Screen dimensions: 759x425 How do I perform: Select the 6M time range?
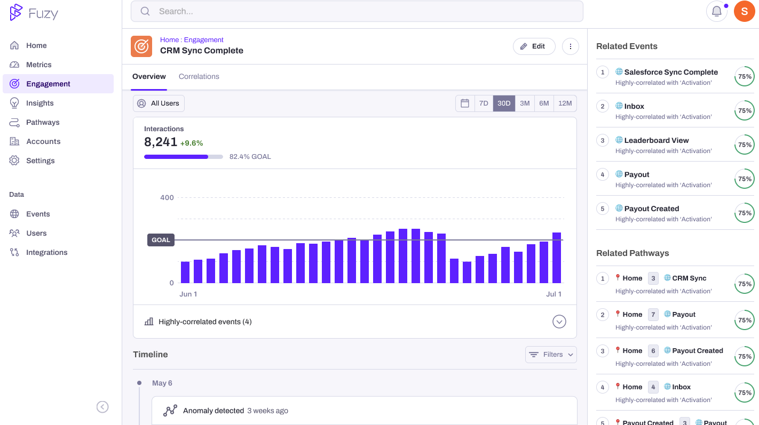(544, 103)
